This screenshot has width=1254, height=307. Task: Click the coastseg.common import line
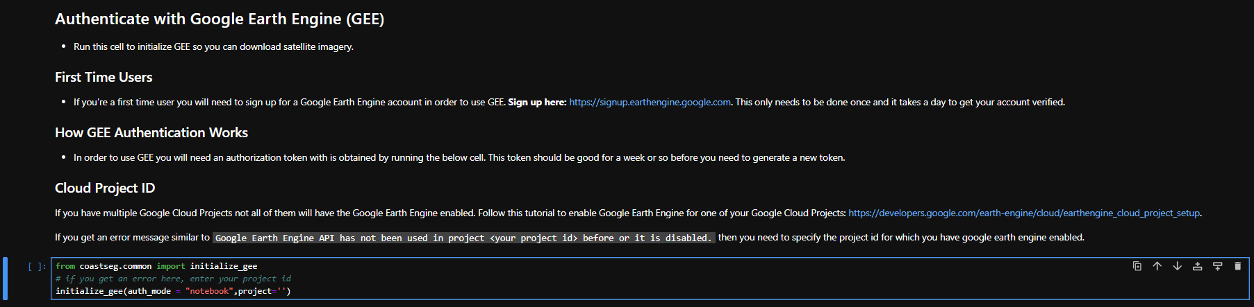tap(156, 267)
